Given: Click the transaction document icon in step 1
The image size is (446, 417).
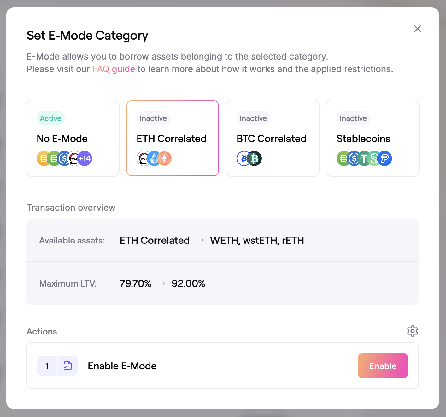Looking at the screenshot, I should (x=67, y=366).
